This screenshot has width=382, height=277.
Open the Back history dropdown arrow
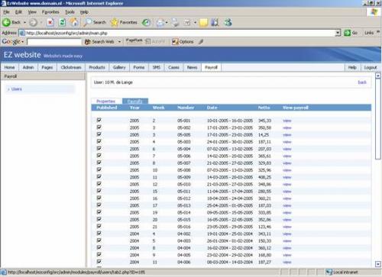(24, 23)
